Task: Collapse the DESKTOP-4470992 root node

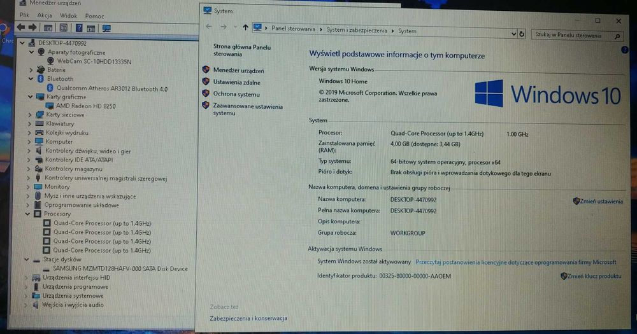Action: 22,43
